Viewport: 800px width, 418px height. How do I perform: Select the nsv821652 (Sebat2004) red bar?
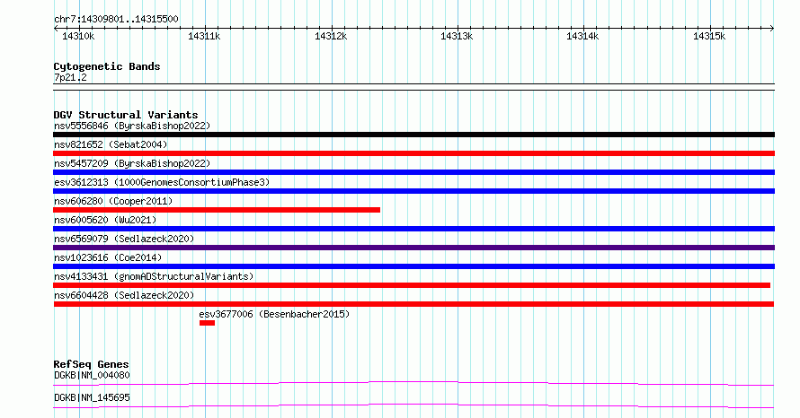[413, 153]
